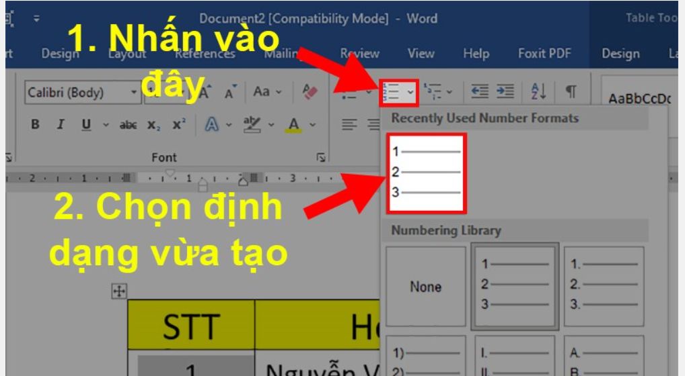Screen dimensions: 685x376
Task: Open the Text Effects dropdown arrow
Action: click(229, 125)
